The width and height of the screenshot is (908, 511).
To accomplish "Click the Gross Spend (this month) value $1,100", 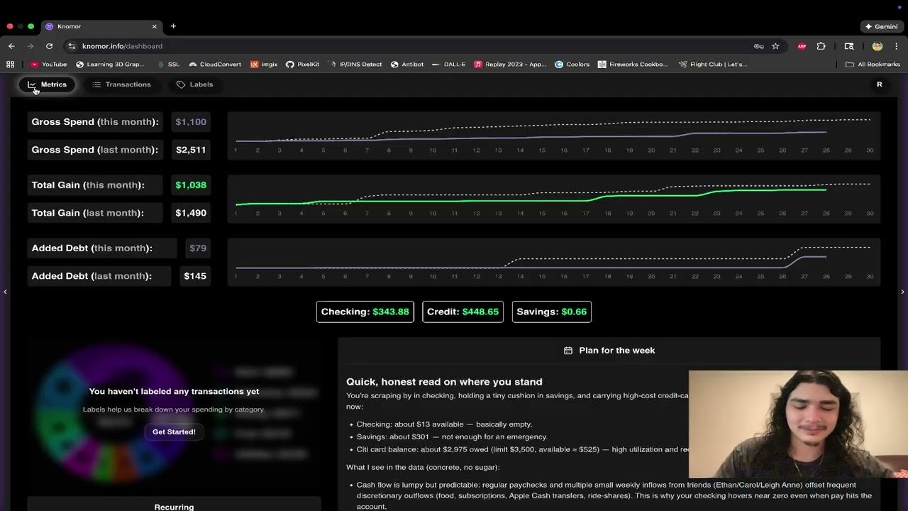I will click(x=191, y=122).
